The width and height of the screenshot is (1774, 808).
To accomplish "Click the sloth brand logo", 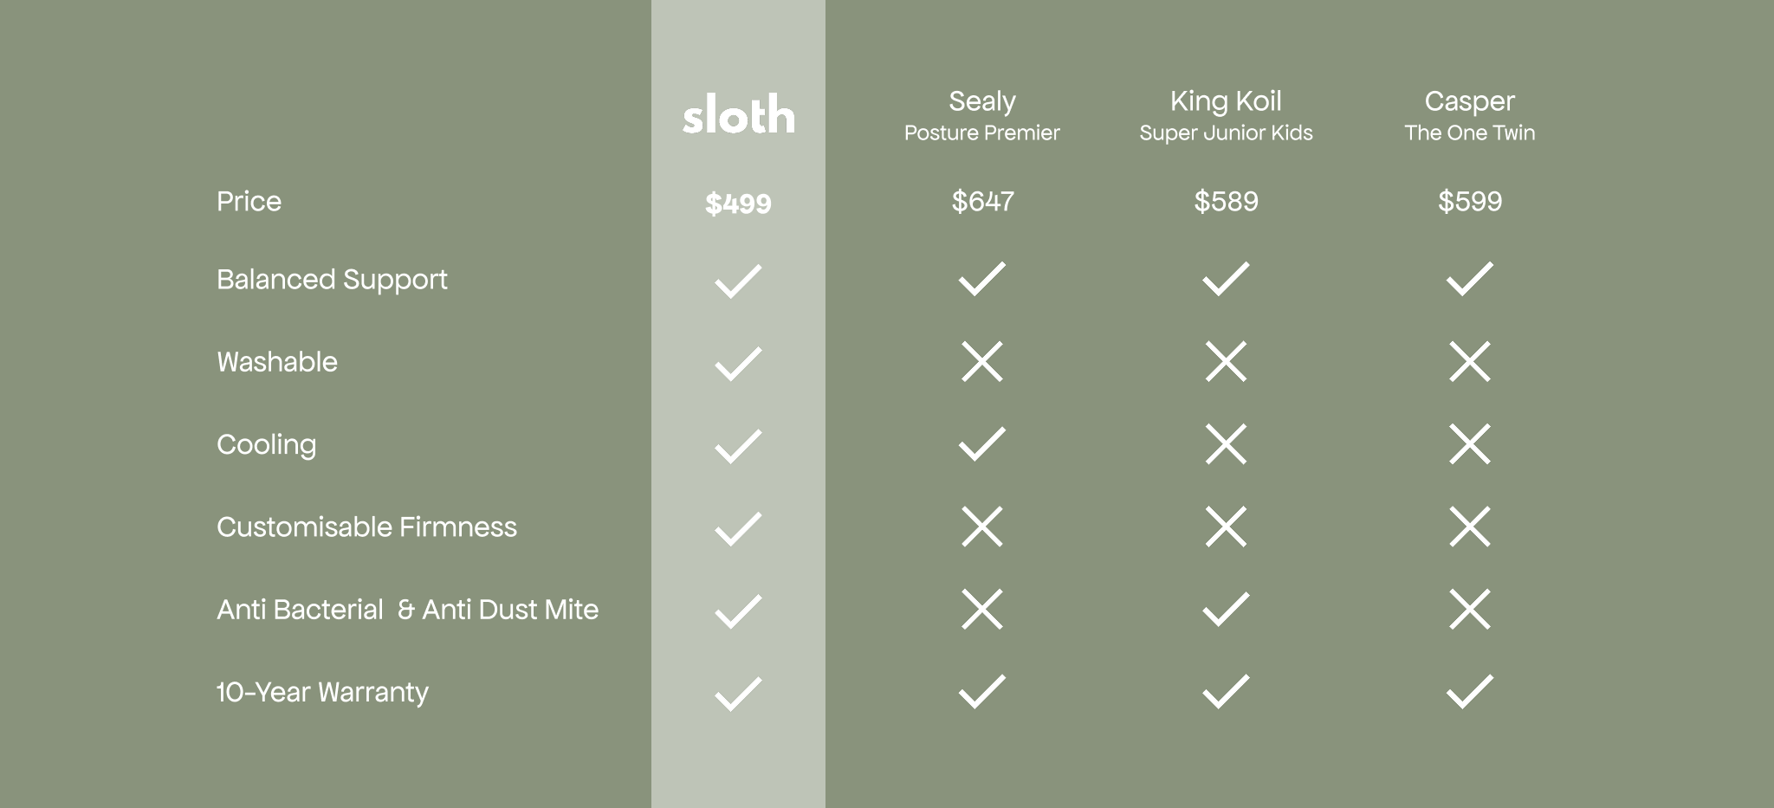I will [x=738, y=116].
